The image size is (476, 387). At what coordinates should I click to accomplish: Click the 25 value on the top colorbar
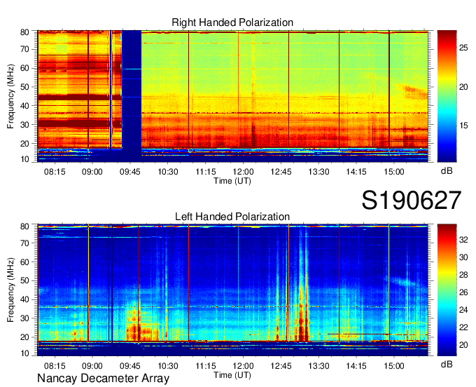click(463, 48)
